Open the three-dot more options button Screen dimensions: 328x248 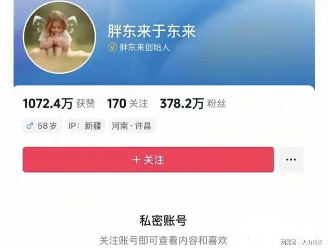[291, 160]
